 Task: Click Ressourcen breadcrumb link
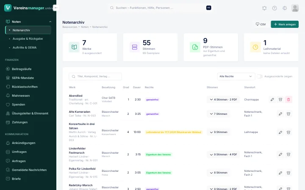[x=70, y=27]
